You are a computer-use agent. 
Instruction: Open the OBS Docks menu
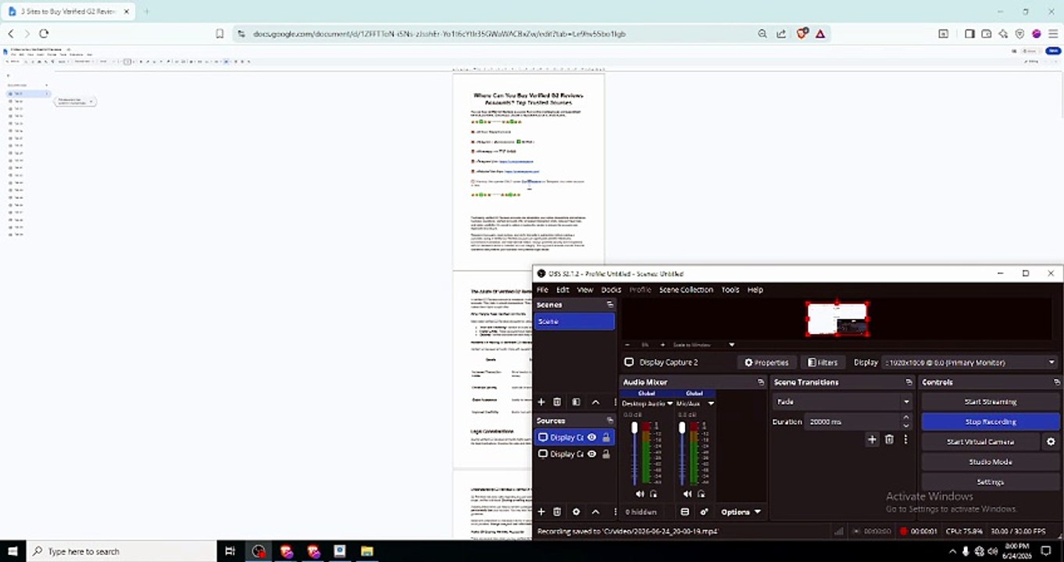pos(611,290)
